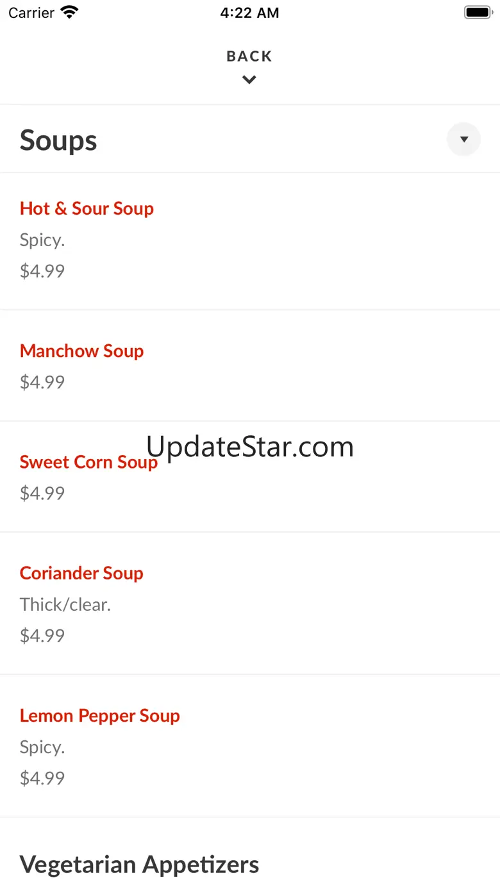The height and width of the screenshot is (889, 500).
Task: Tap the BACK label at top
Action: (x=249, y=56)
